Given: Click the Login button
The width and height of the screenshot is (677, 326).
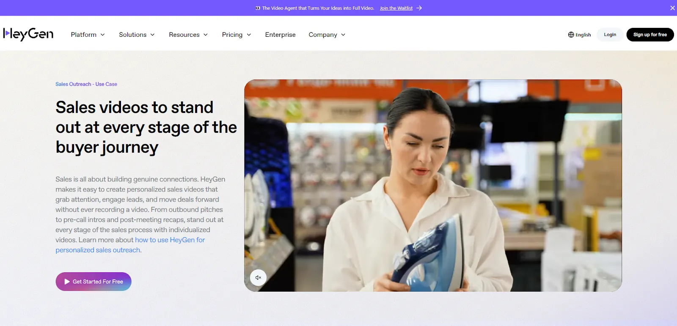Looking at the screenshot, I should (610, 35).
